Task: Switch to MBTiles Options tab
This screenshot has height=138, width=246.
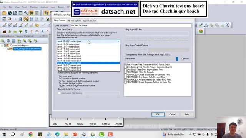Action: click(x=74, y=21)
